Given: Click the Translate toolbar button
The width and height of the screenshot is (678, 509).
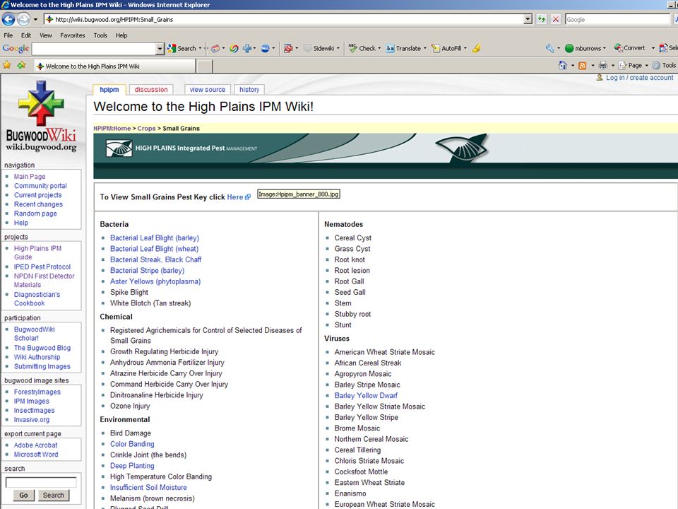Looking at the screenshot, I should click(x=403, y=49).
